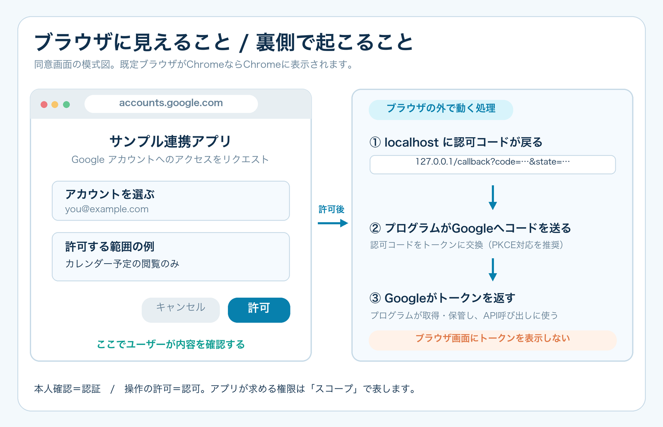Click the プログラムが取得・保管し description
This screenshot has height=427, width=663.
pos(464,315)
